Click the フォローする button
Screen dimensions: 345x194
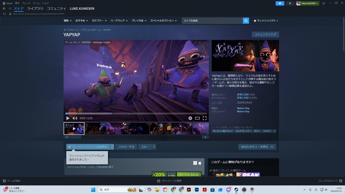126,147
